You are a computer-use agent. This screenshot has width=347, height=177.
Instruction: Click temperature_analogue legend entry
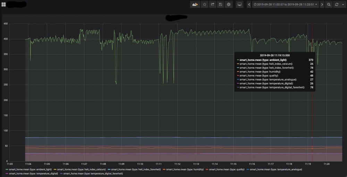pyautogui.click(x=274, y=169)
